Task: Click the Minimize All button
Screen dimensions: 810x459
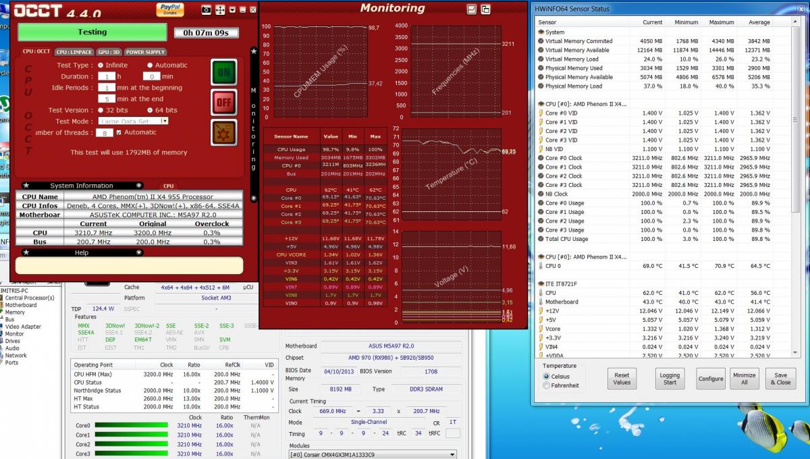Action: point(744,379)
